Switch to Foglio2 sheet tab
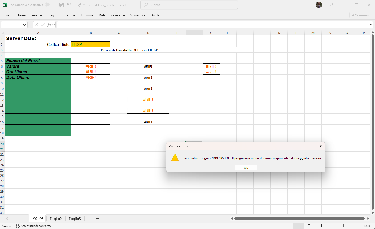375x229 pixels. 56,219
